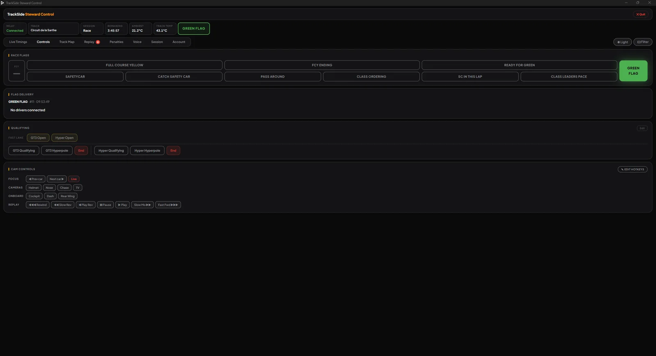The height and width of the screenshot is (356, 656).
Task: Select the Helmet camera view
Action: click(34, 188)
